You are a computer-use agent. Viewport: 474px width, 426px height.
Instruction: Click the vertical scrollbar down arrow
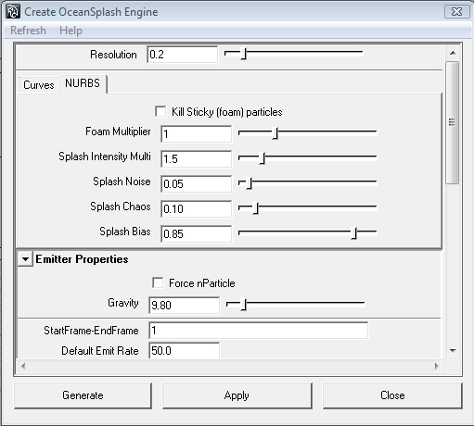click(x=453, y=351)
